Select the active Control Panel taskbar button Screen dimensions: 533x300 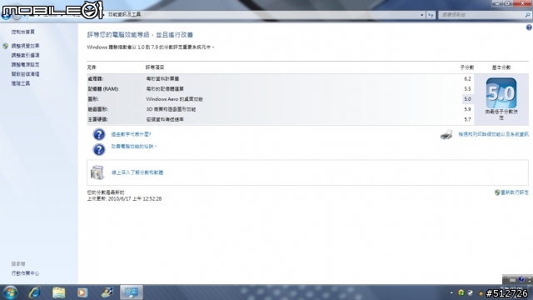[132, 292]
